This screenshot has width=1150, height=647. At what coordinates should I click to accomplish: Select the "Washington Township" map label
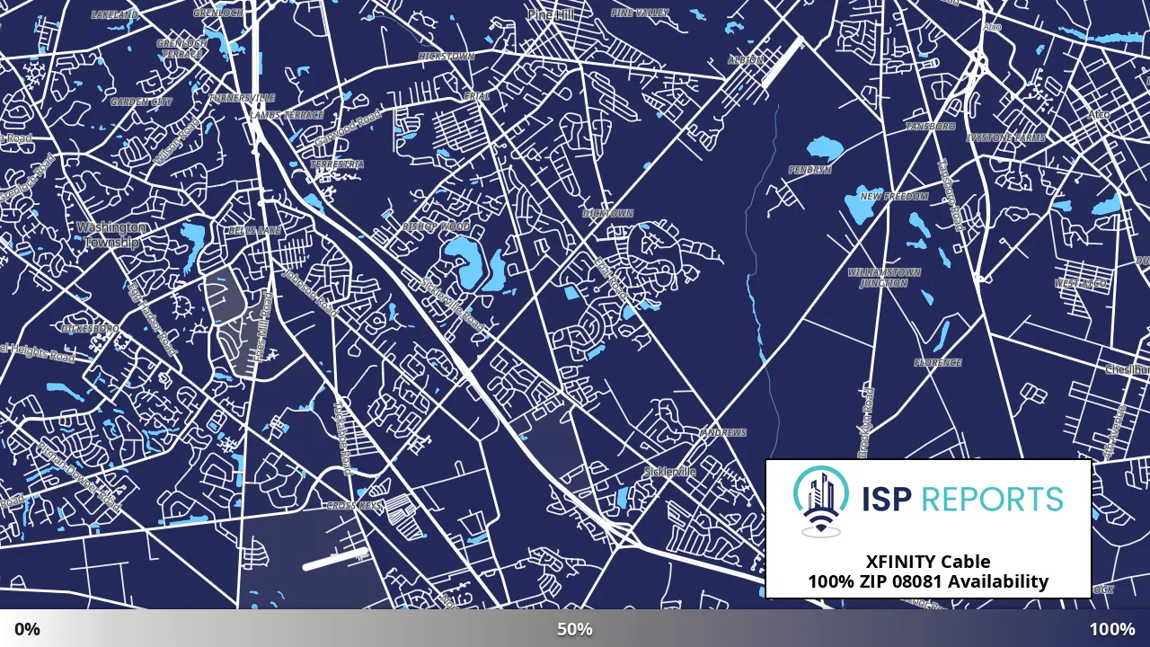(x=111, y=235)
